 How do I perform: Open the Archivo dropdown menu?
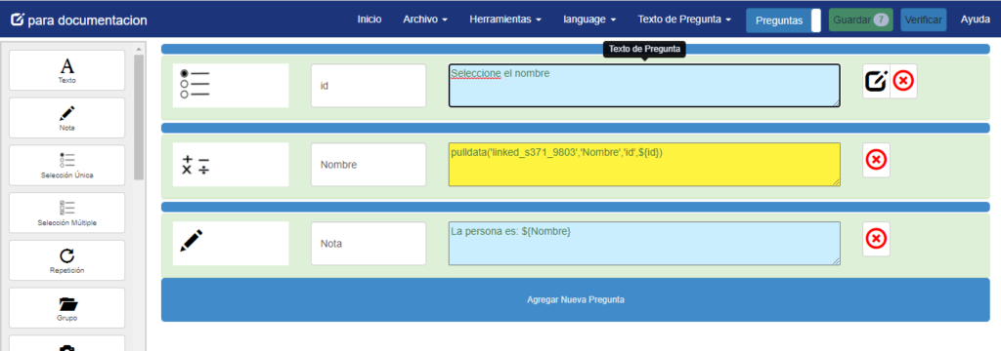425,19
